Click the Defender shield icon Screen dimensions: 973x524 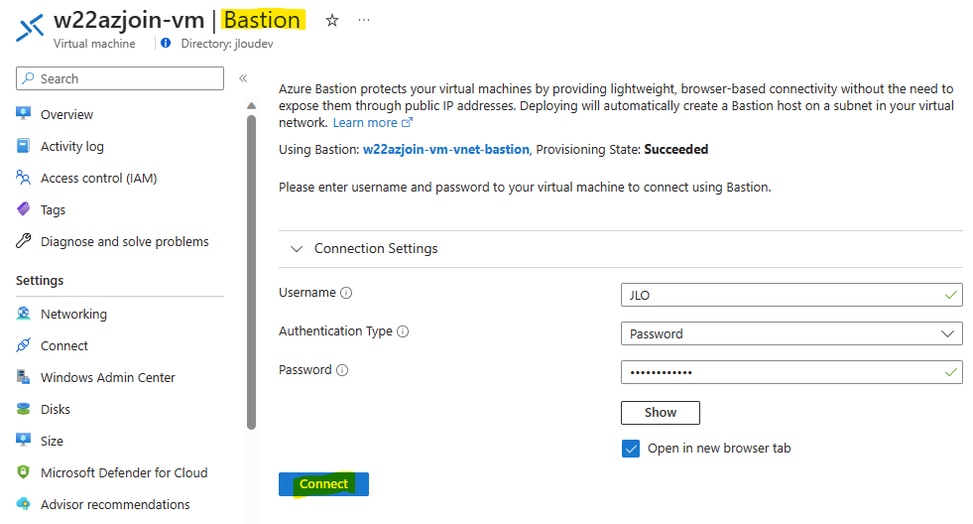point(23,471)
